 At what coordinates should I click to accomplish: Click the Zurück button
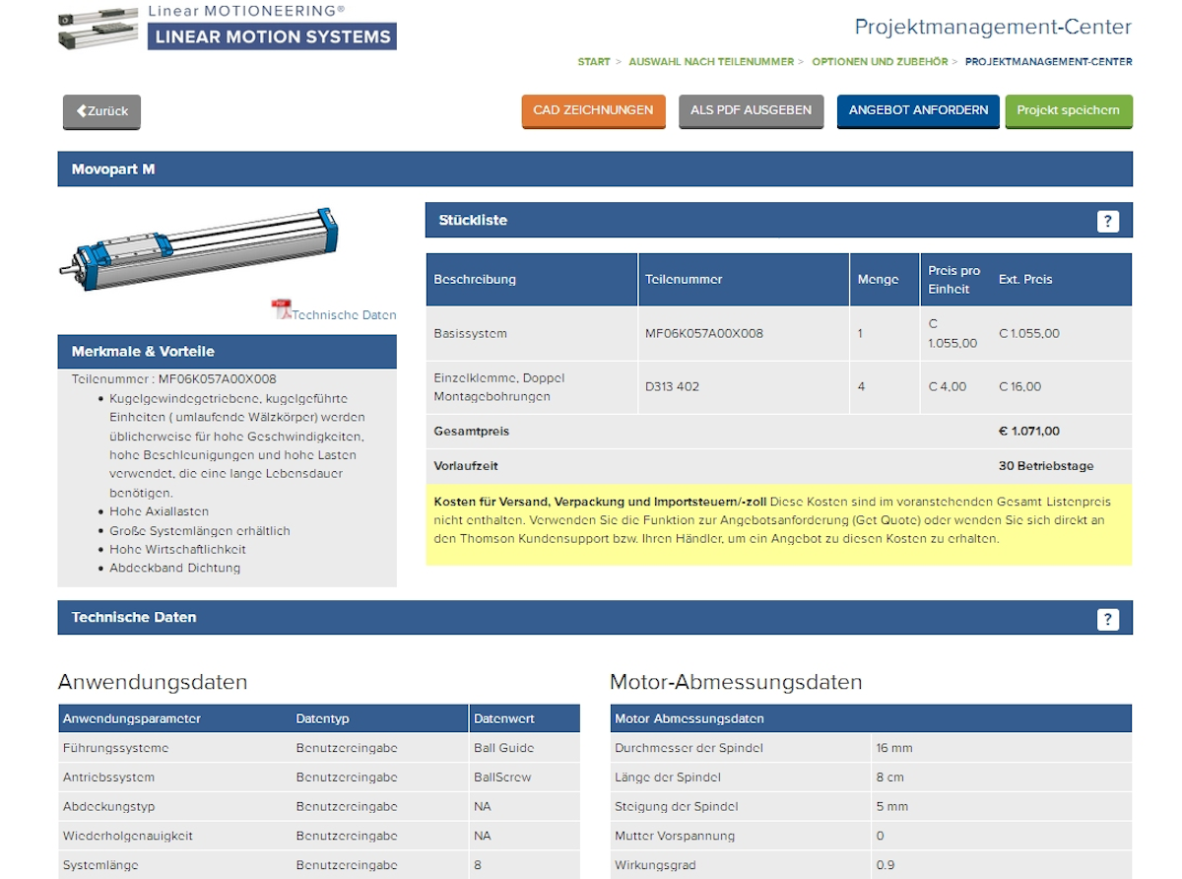[x=101, y=111]
